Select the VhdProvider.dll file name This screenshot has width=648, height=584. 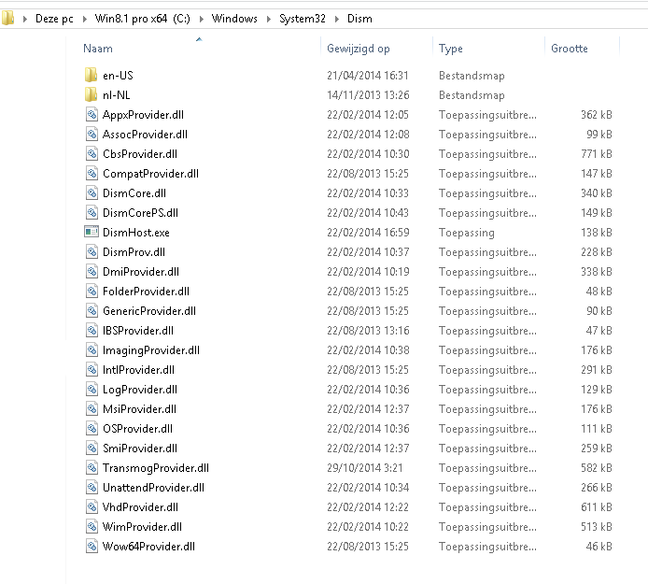140,507
